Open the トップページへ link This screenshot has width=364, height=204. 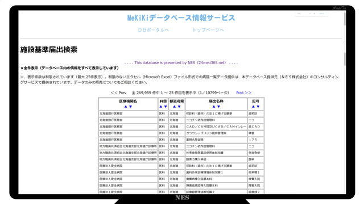coord(208,30)
